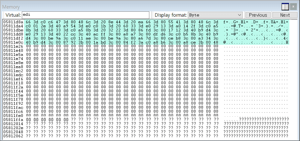Select address 05811e40 row
Screen dimensions: 300x141
146,50
